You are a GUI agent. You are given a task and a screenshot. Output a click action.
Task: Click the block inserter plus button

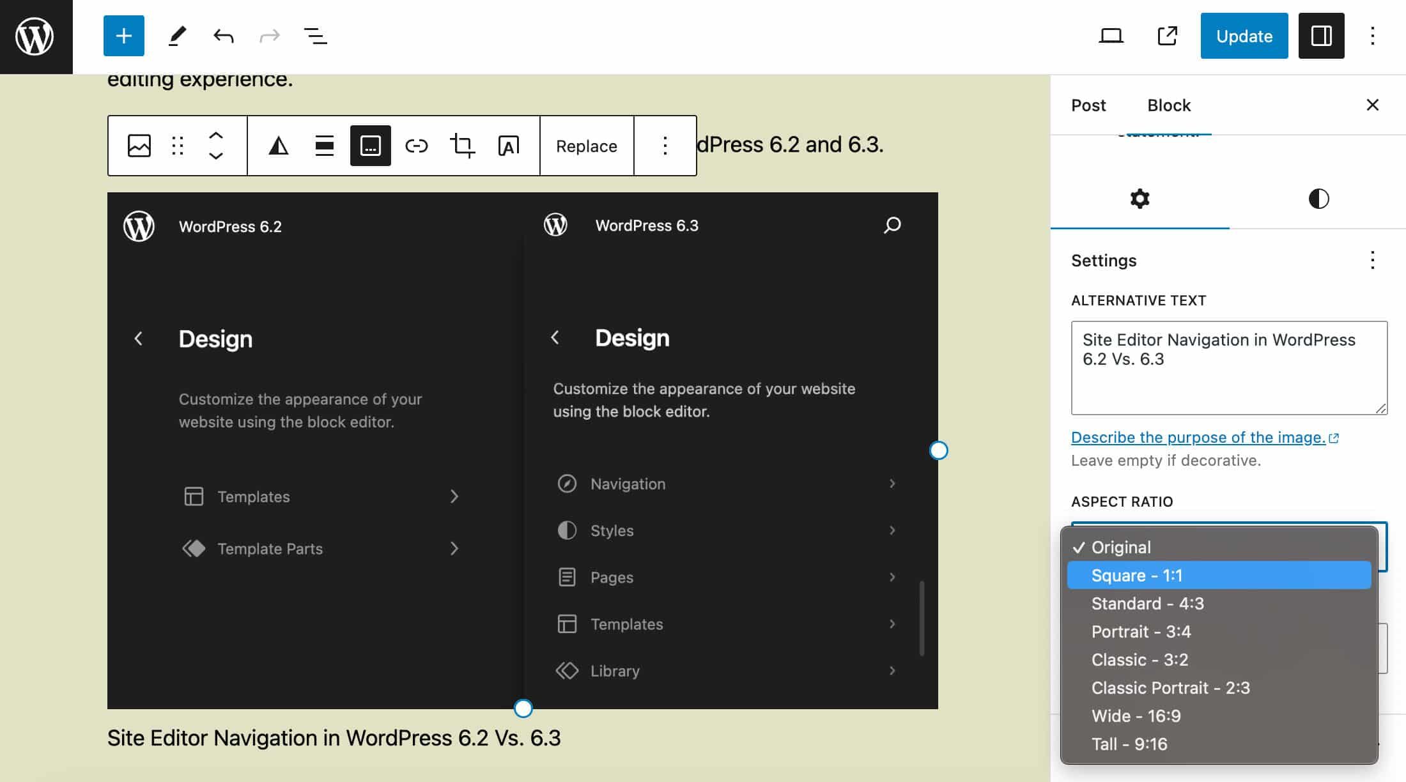(123, 36)
